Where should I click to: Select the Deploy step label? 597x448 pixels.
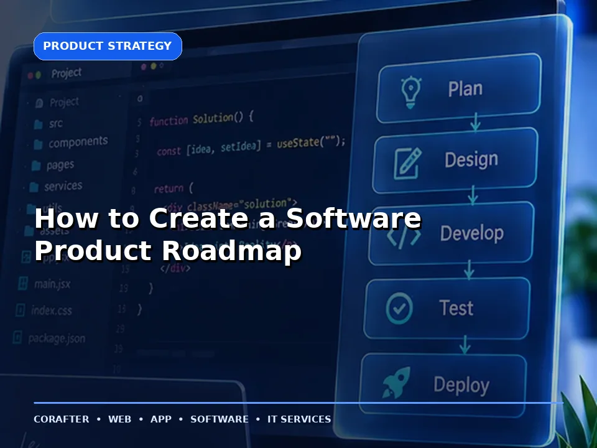tap(461, 385)
